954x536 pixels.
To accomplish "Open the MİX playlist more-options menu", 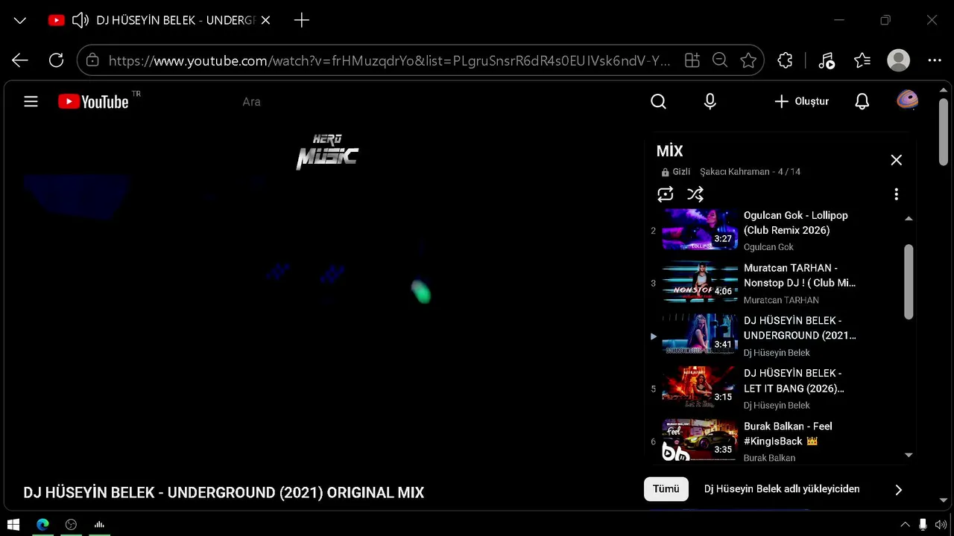I will (896, 194).
